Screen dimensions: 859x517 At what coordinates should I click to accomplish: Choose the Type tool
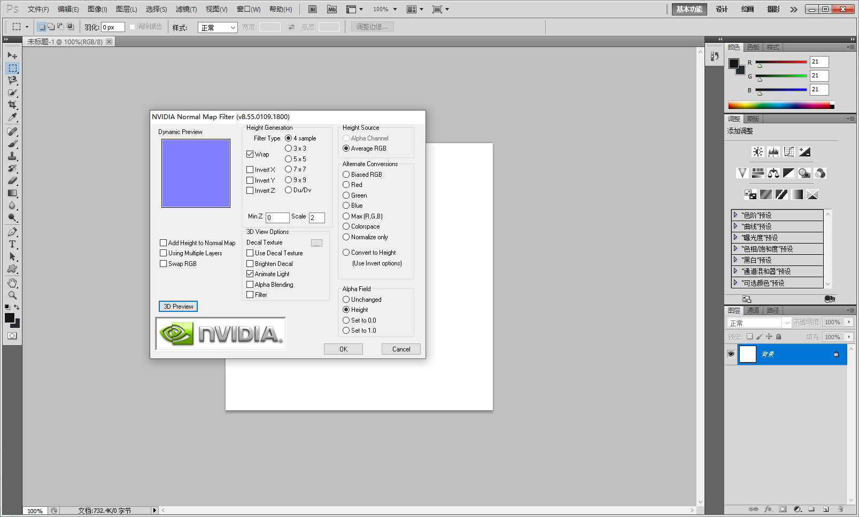point(12,244)
